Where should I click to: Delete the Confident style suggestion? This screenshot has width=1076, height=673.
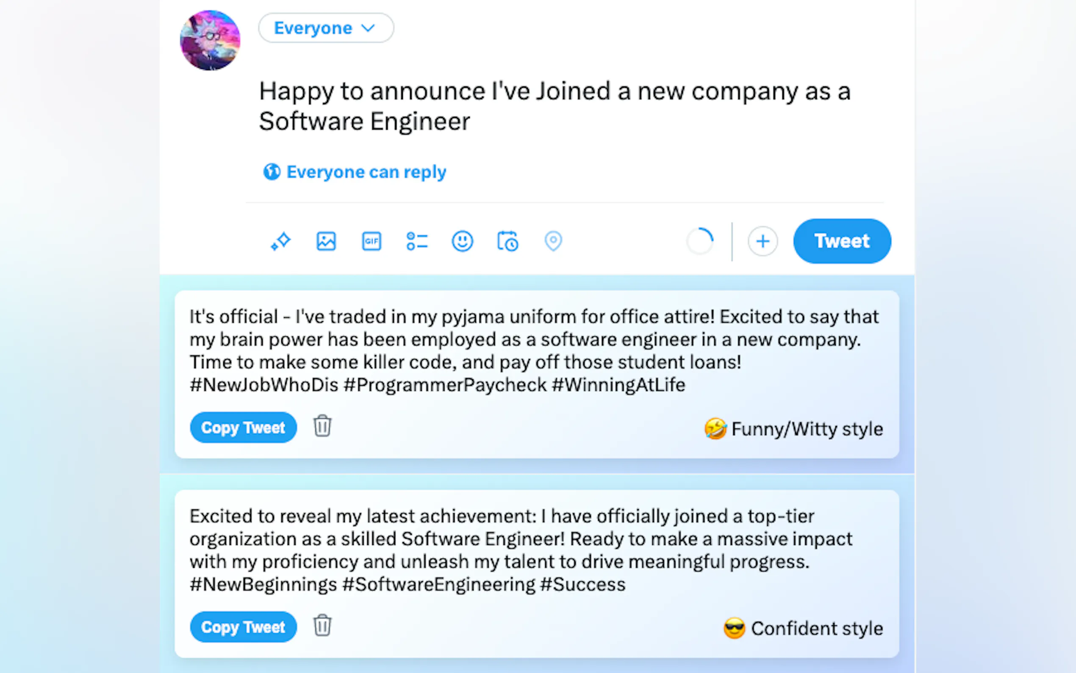pyautogui.click(x=322, y=626)
